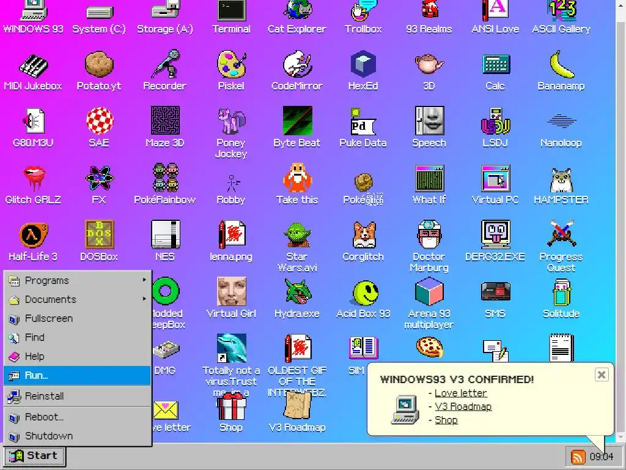Viewport: 626px width, 470px height.
Task: Choose Find in Start menu
Action: point(78,337)
